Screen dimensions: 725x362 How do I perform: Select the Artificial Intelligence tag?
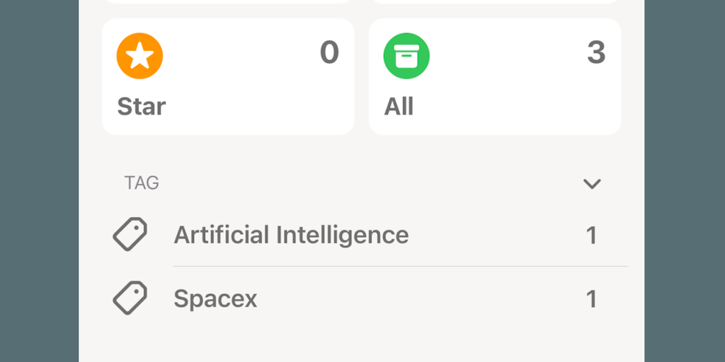tap(291, 235)
